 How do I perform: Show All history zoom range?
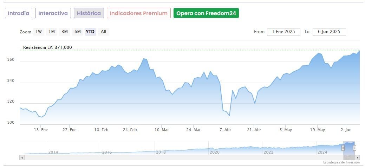coord(103,32)
